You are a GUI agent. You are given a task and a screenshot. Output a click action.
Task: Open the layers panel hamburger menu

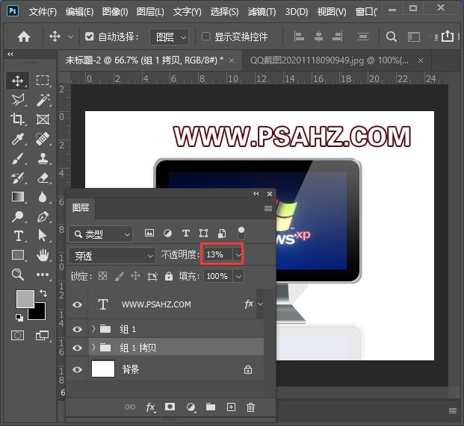tap(267, 209)
